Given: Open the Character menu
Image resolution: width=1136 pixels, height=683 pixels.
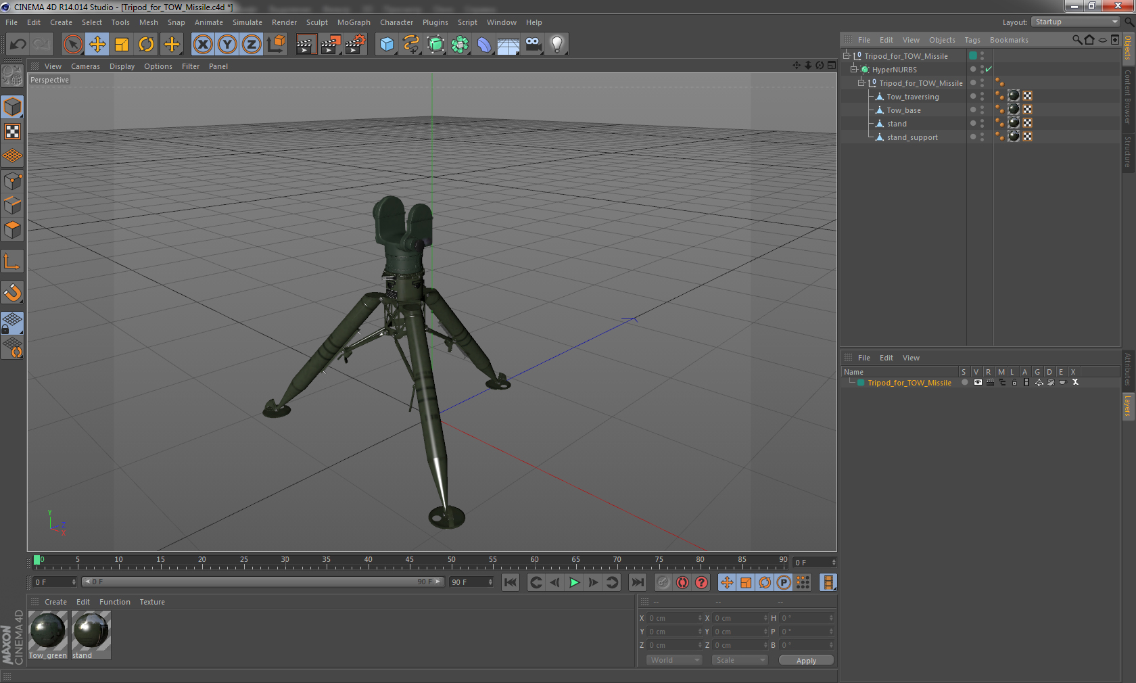Looking at the screenshot, I should [x=396, y=22].
